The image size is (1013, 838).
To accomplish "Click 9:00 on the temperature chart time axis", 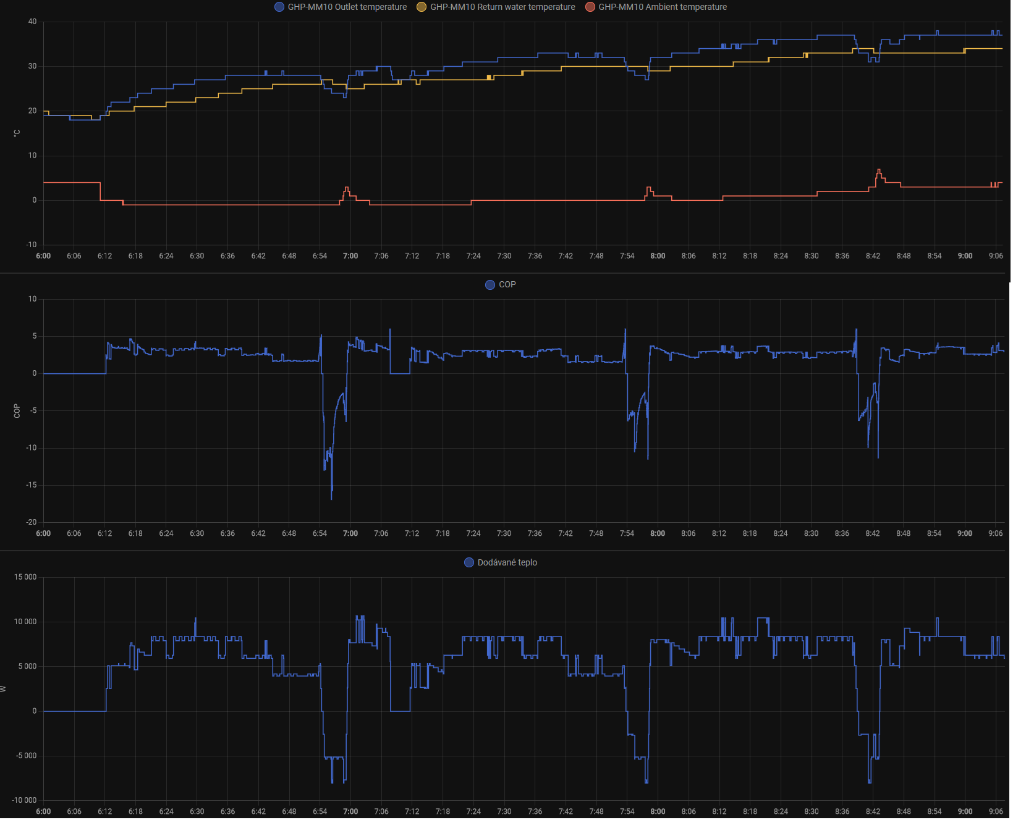I will click(965, 256).
